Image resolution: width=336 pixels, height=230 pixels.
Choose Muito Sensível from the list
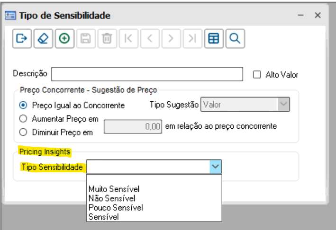point(114,189)
